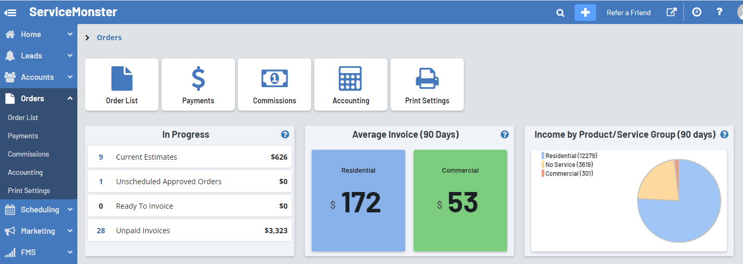Click the Refer a Friend link
The width and height of the screenshot is (743, 264).
[628, 13]
